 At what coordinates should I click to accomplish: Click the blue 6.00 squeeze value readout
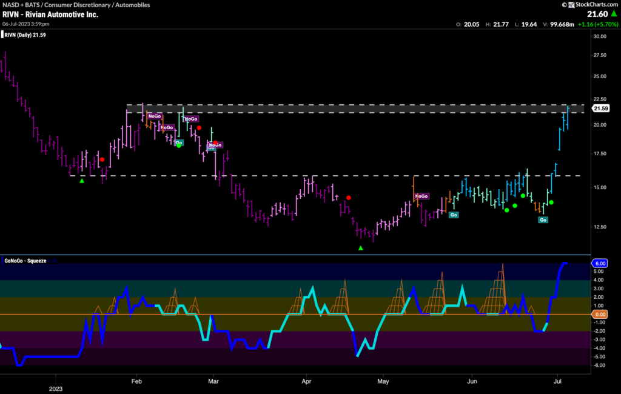[x=600, y=263]
